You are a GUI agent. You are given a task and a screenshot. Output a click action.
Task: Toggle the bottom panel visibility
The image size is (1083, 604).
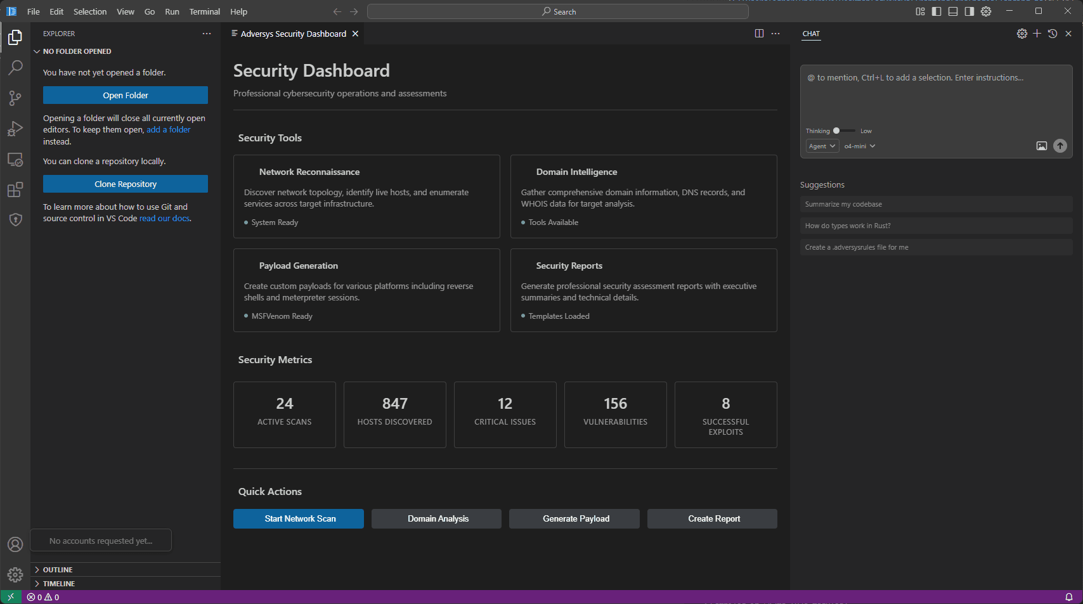[x=952, y=11]
